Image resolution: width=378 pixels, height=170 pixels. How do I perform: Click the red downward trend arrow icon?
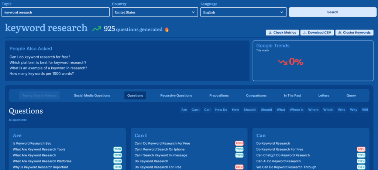tap(282, 62)
